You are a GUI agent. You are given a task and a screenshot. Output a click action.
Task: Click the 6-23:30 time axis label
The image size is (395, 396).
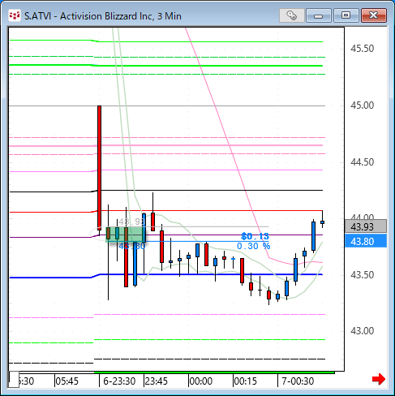click(x=119, y=381)
